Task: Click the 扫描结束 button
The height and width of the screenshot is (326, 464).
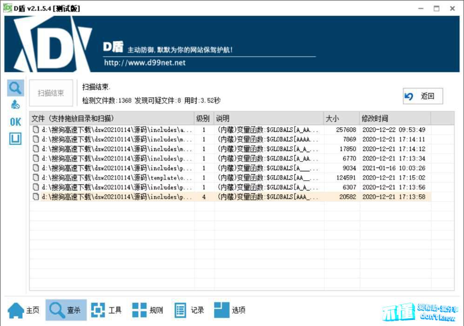Action: 51,93
